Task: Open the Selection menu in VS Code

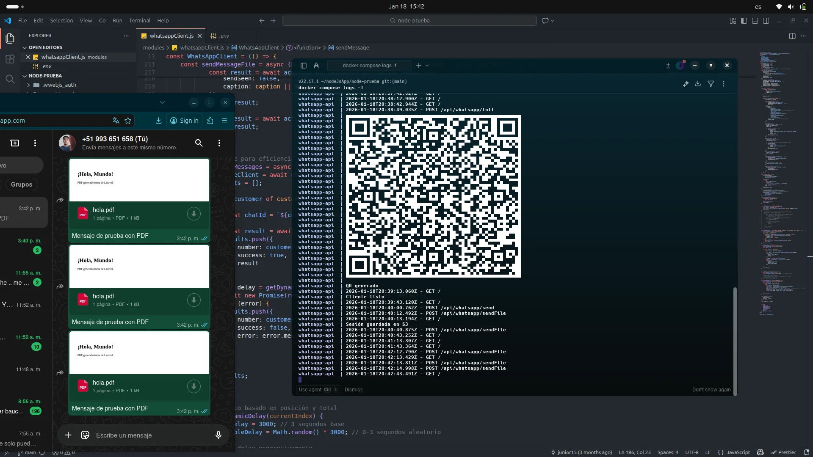Action: (61, 20)
